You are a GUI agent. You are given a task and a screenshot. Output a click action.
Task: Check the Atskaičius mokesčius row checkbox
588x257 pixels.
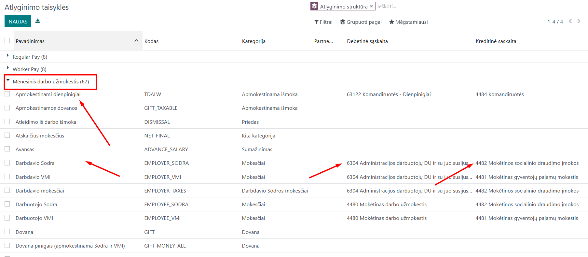[x=7, y=135]
